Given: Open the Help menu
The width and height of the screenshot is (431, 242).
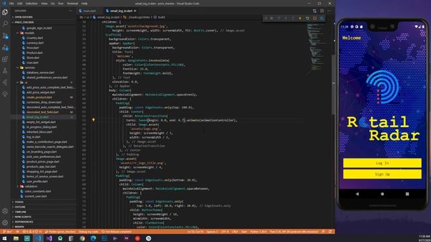Looking at the screenshot, I should click(x=84, y=3).
